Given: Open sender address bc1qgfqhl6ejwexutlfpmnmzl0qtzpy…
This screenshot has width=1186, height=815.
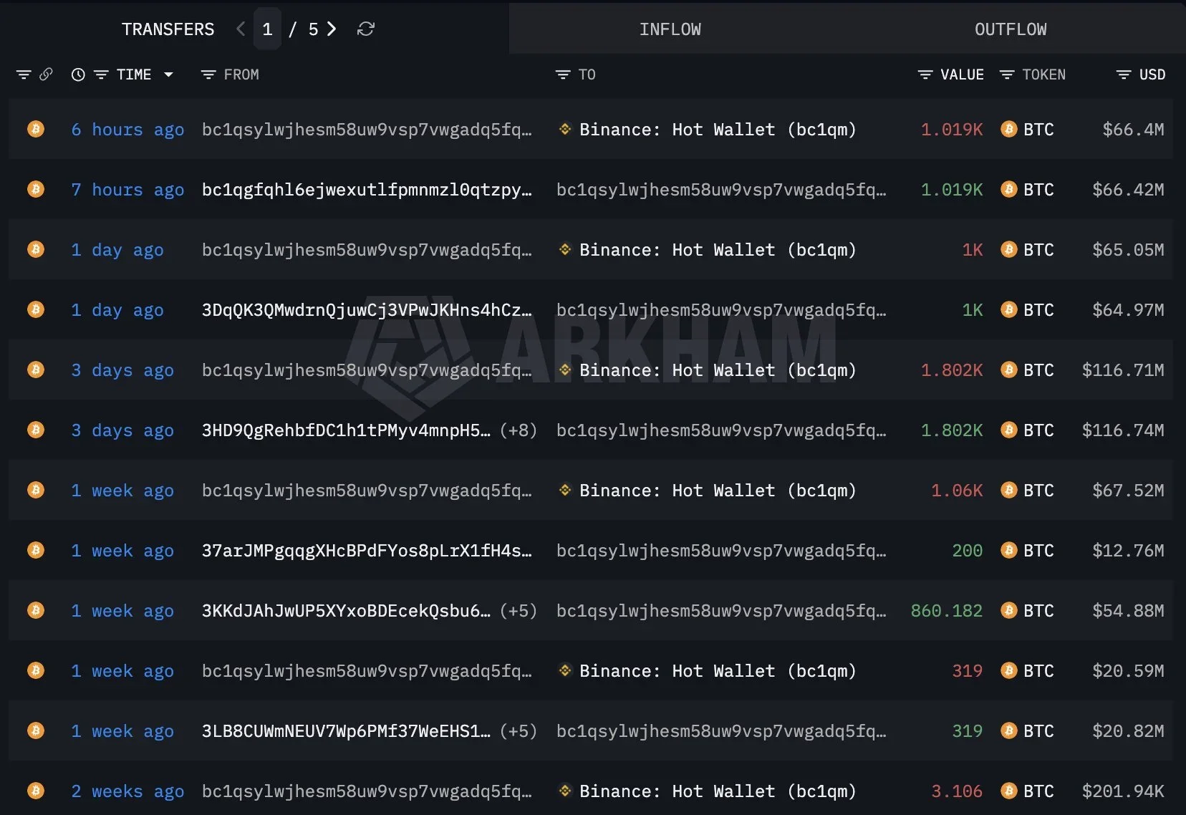Looking at the screenshot, I should (x=367, y=190).
